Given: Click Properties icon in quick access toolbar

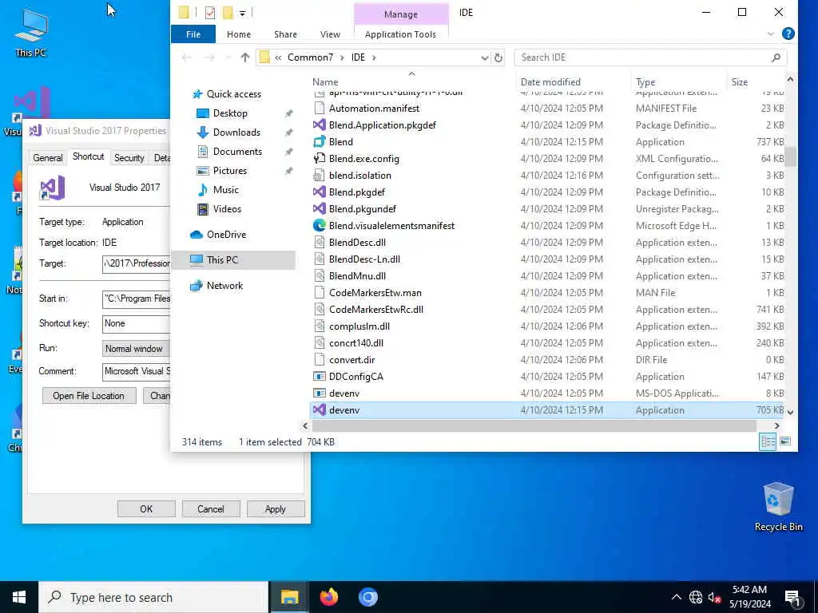Looking at the screenshot, I should point(210,13).
